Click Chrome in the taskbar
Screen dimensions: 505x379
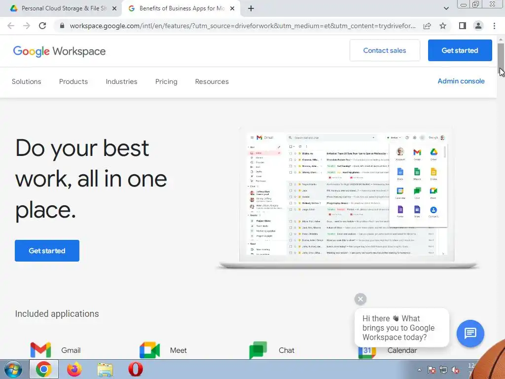(44, 369)
